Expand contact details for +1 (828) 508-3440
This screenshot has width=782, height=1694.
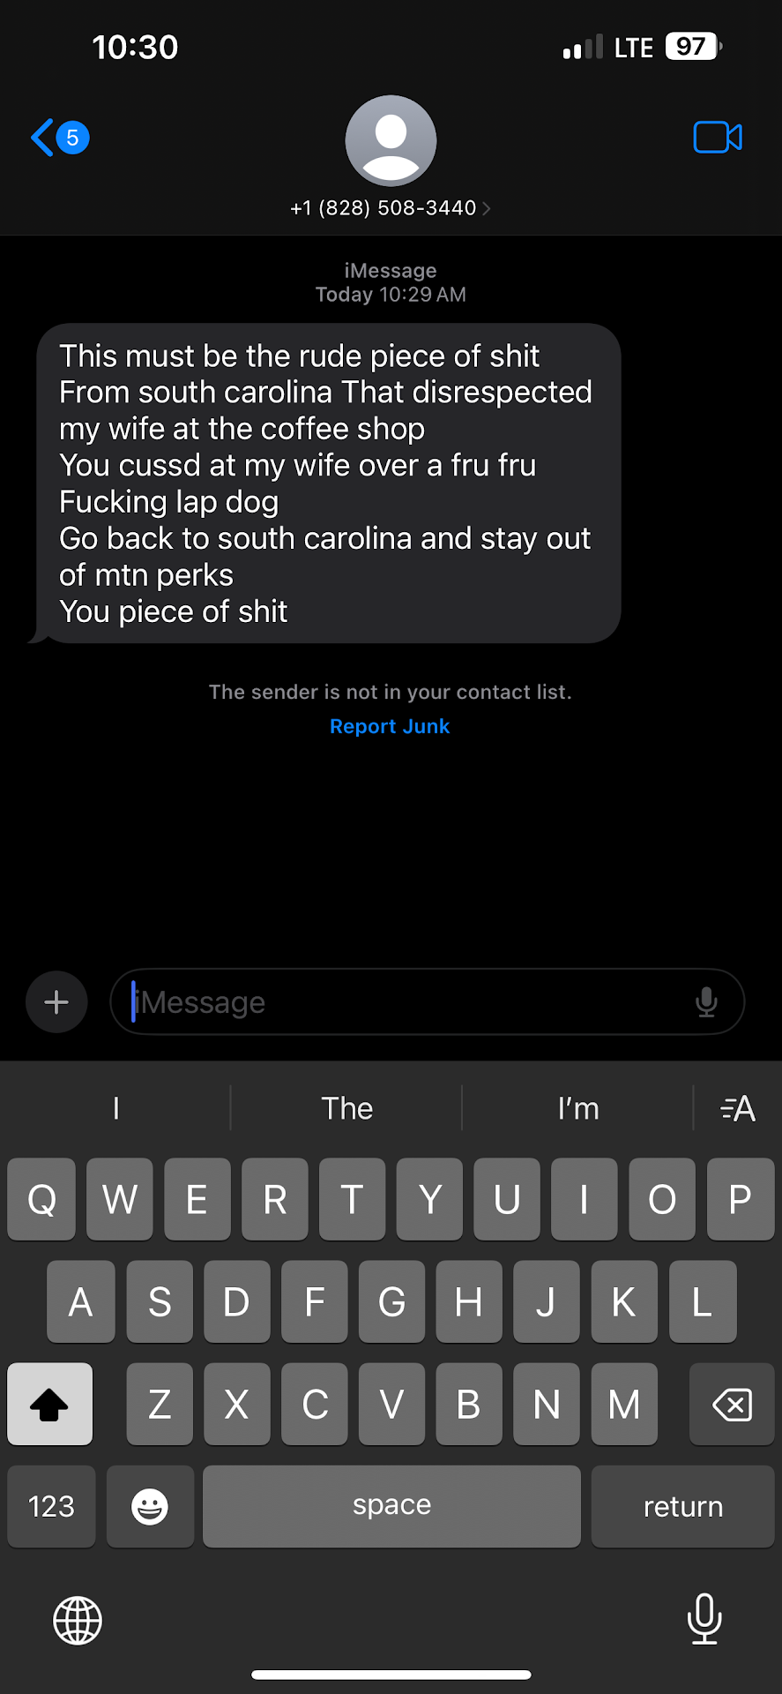coord(391,208)
